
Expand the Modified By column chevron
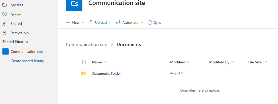pyautogui.click(x=233, y=62)
